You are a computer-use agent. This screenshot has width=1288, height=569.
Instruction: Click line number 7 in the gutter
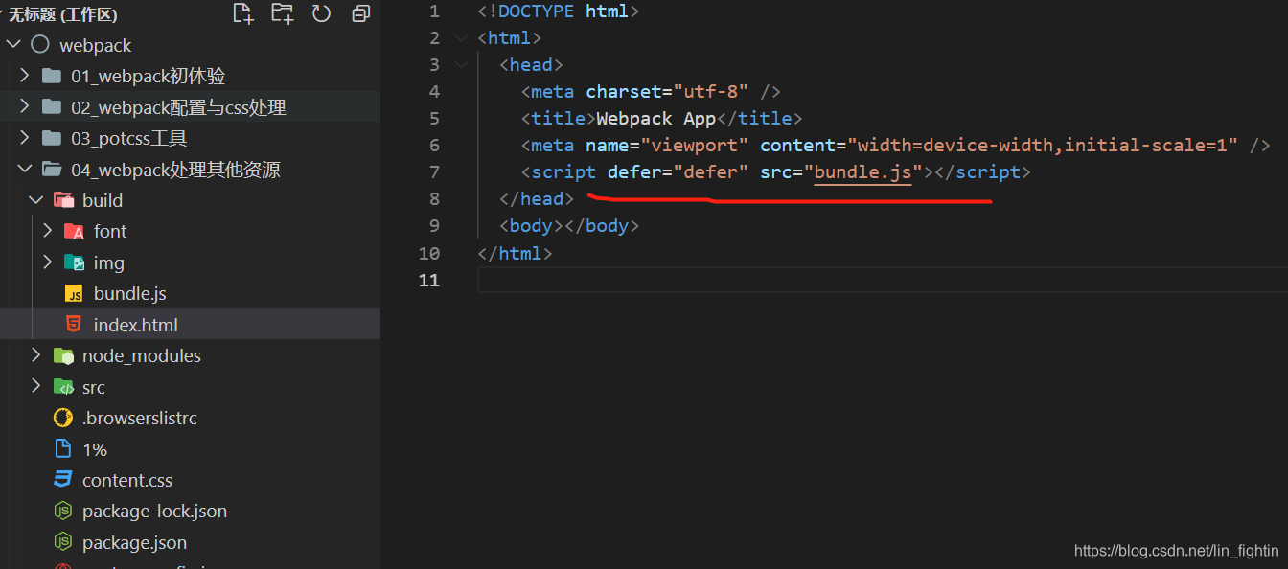[x=434, y=172]
